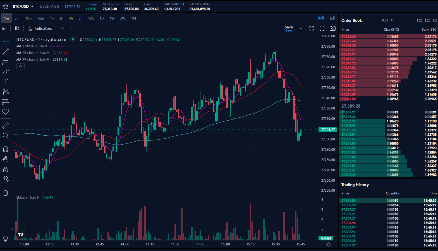This screenshot has height=251, width=438.
Task: Click the green market status dot
Action: [73, 39]
